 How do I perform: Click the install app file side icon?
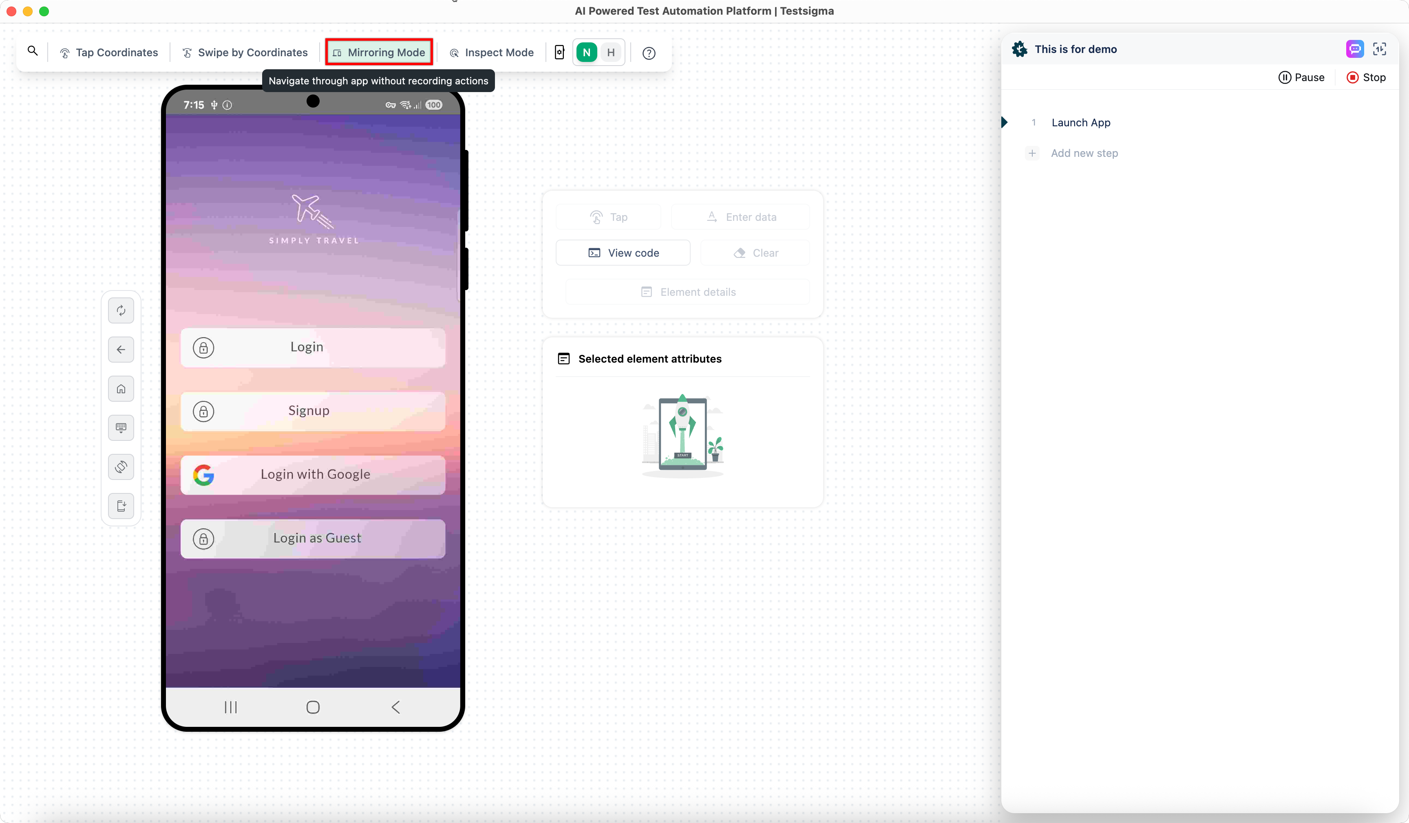(121, 506)
